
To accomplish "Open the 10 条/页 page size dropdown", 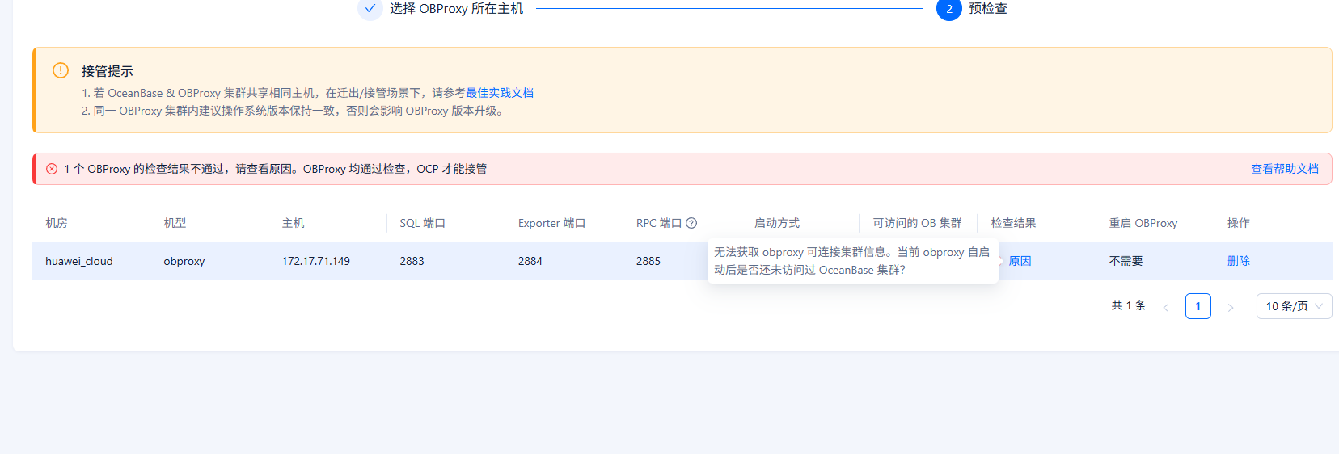I will click(x=1293, y=306).
